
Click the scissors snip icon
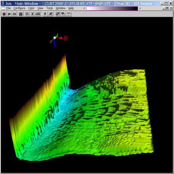pos(32,14)
